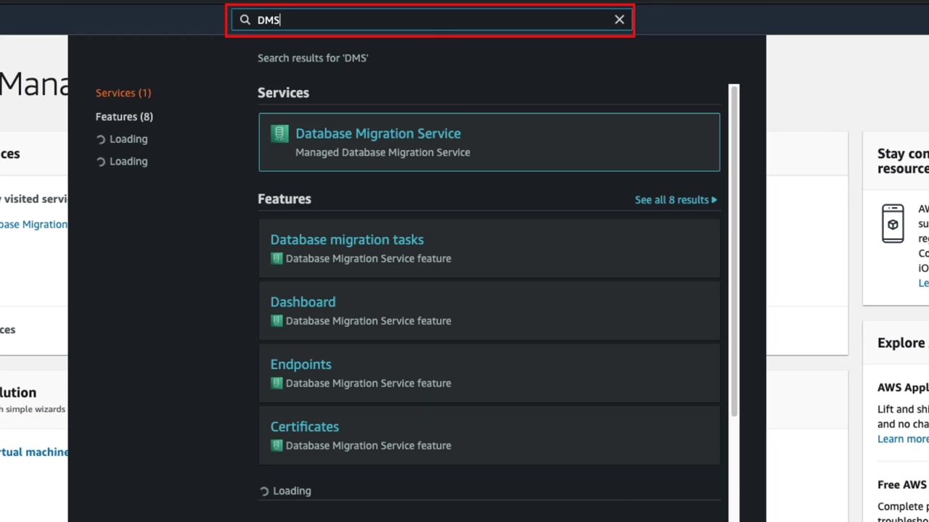Clear the DMS search text
This screenshot has height=522, width=929.
pos(619,20)
